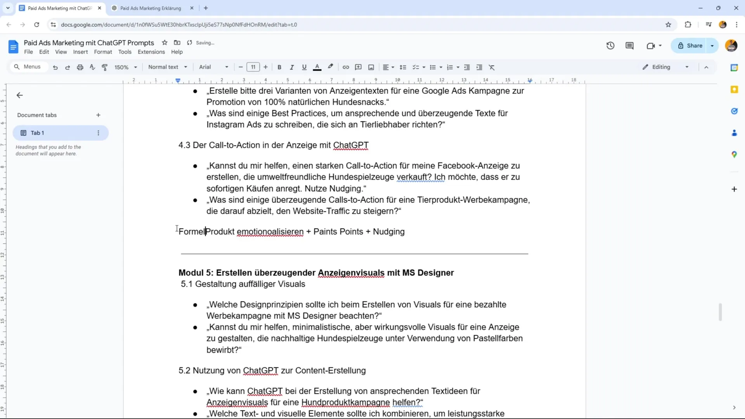Select the Paint format tool
This screenshot has width=745, height=419.
[x=105, y=67]
